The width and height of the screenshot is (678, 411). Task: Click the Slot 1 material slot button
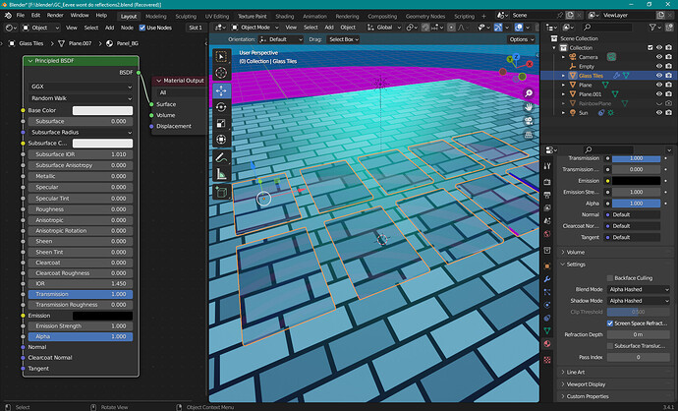(x=196, y=28)
